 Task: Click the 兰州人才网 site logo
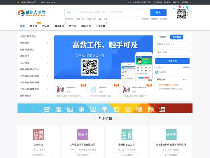(x=32, y=13)
